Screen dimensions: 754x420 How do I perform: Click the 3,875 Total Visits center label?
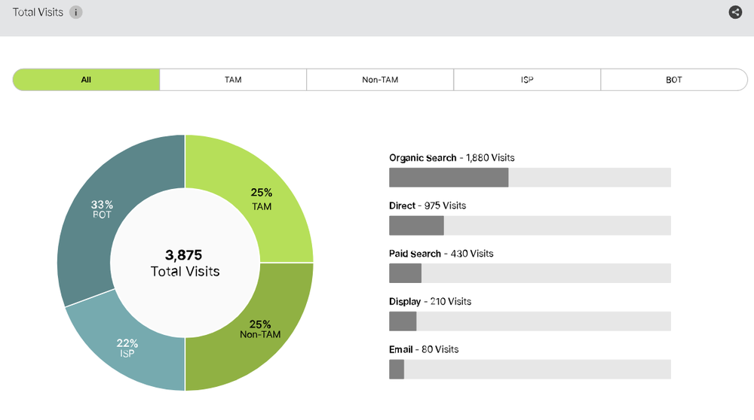pos(185,263)
